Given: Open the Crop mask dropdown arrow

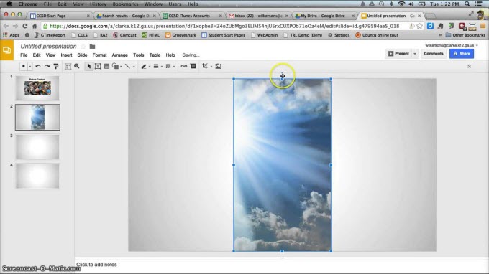Looking at the screenshot, I should [211, 66].
